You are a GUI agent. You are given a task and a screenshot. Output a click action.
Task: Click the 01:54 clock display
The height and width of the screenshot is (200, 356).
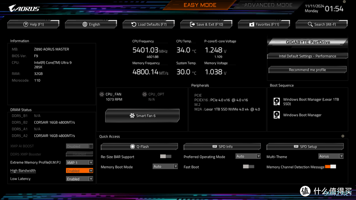click(x=334, y=9)
